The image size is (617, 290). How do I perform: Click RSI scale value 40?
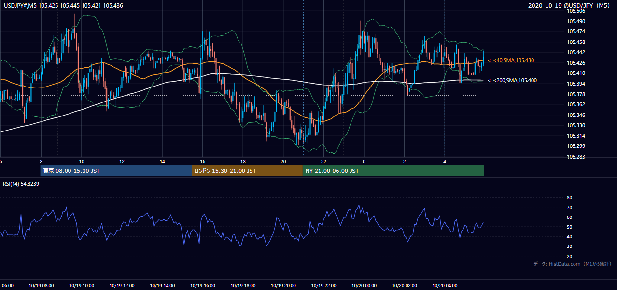pyautogui.click(x=569, y=236)
